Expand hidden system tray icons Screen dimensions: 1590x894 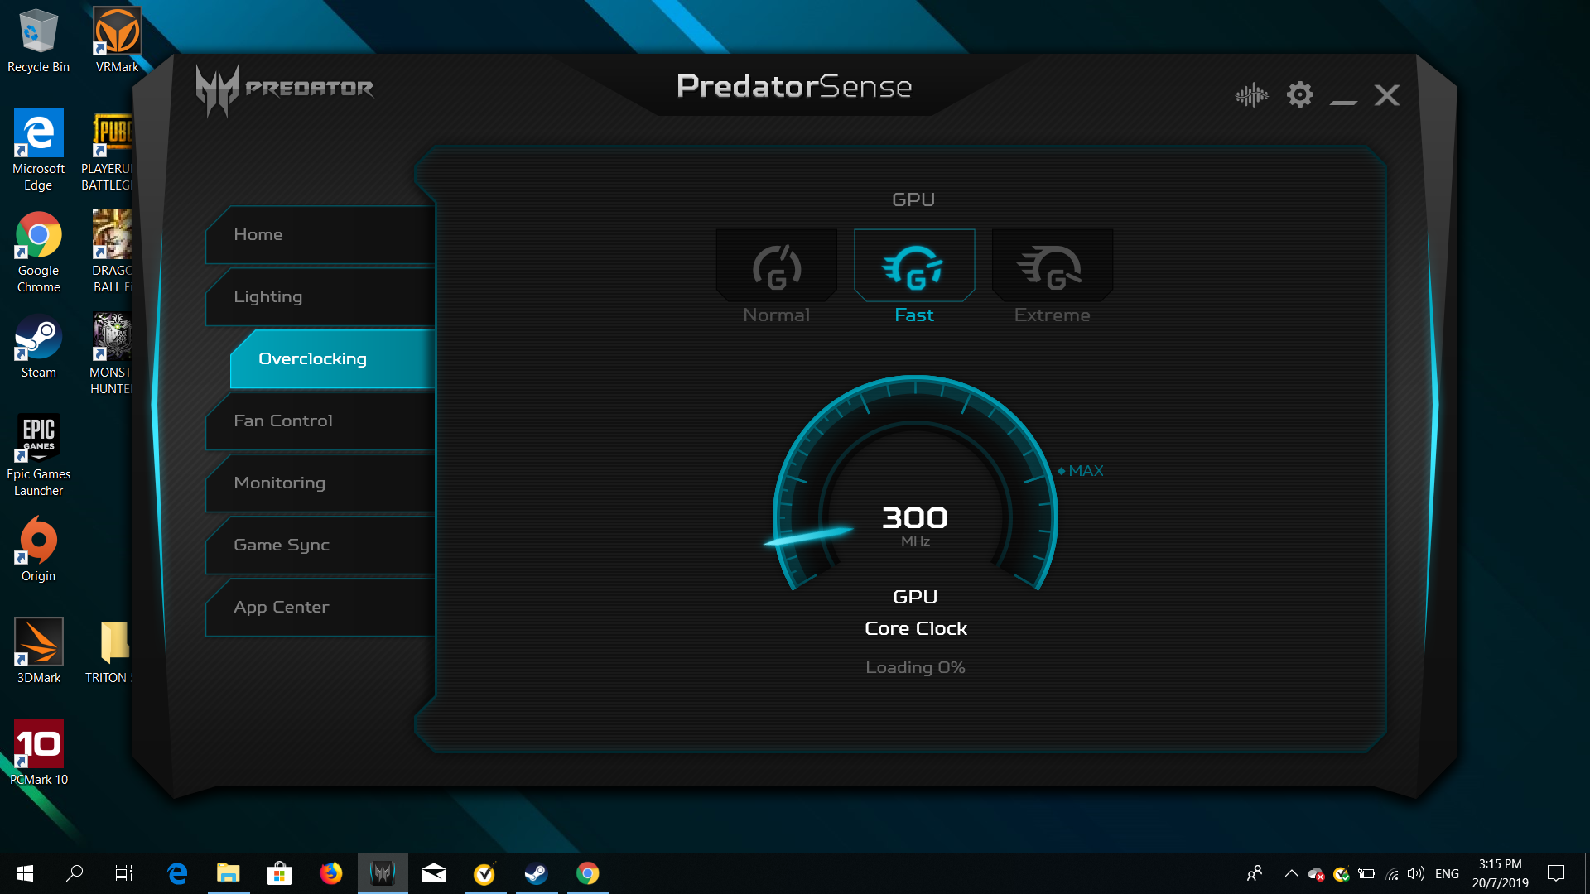1291,873
